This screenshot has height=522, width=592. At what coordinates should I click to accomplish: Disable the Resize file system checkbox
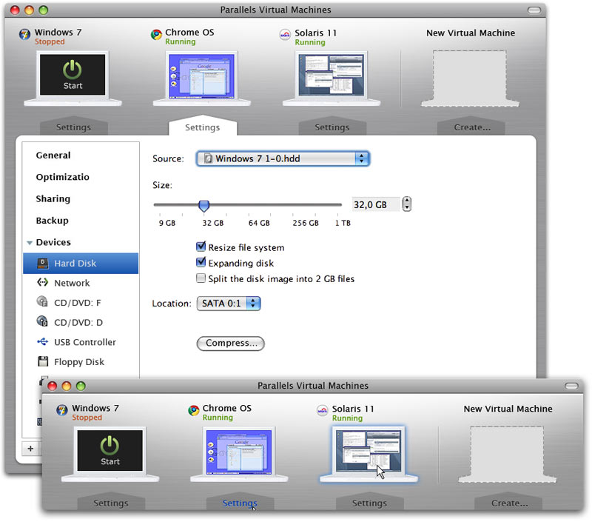point(201,247)
